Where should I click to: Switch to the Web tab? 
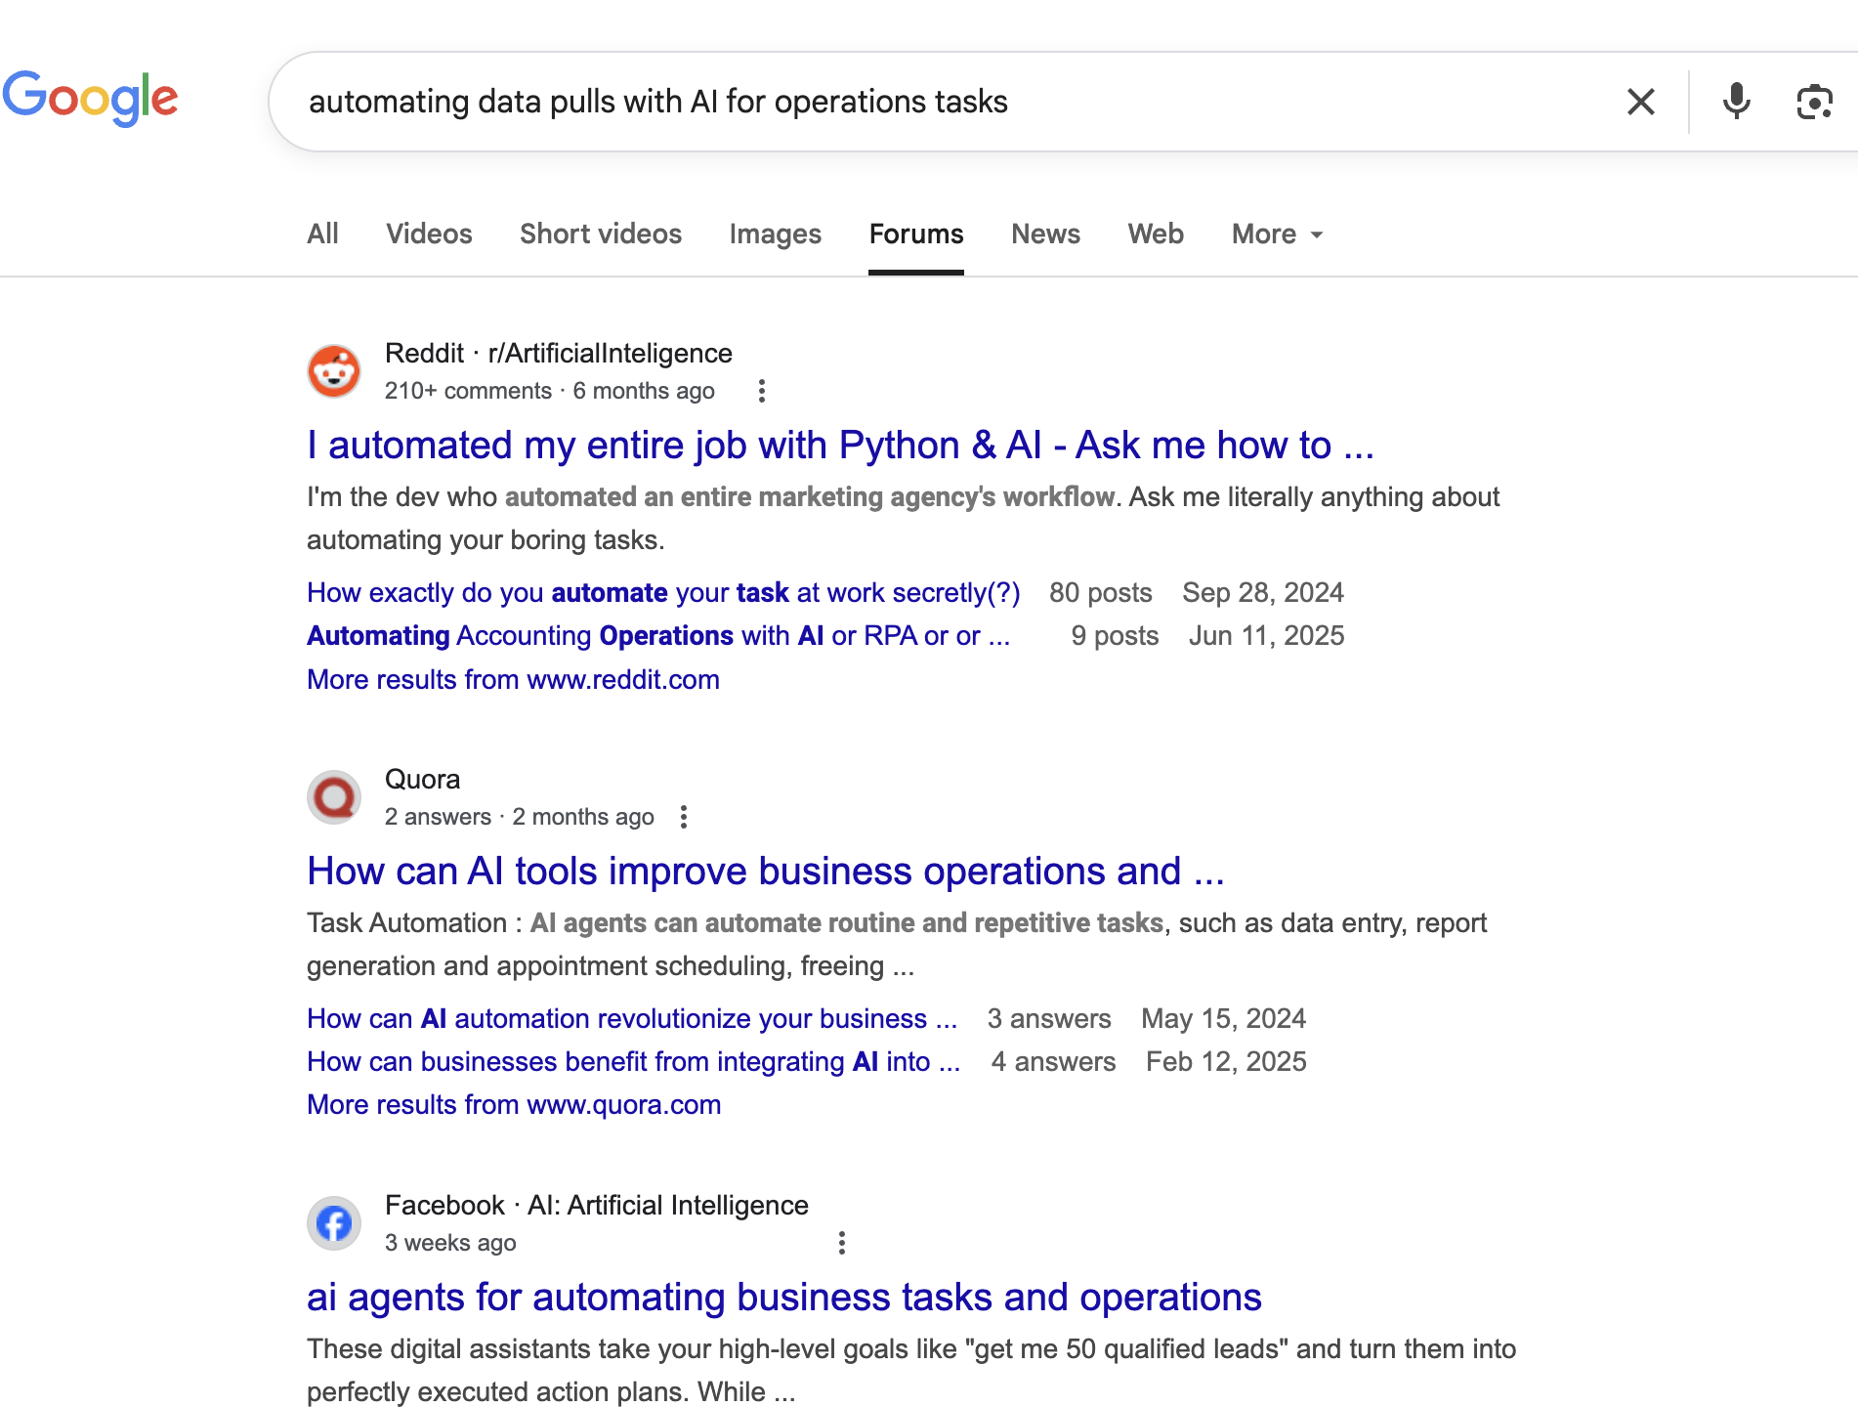pos(1156,234)
